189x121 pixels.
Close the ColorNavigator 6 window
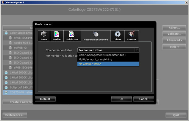(x=186, y=2)
